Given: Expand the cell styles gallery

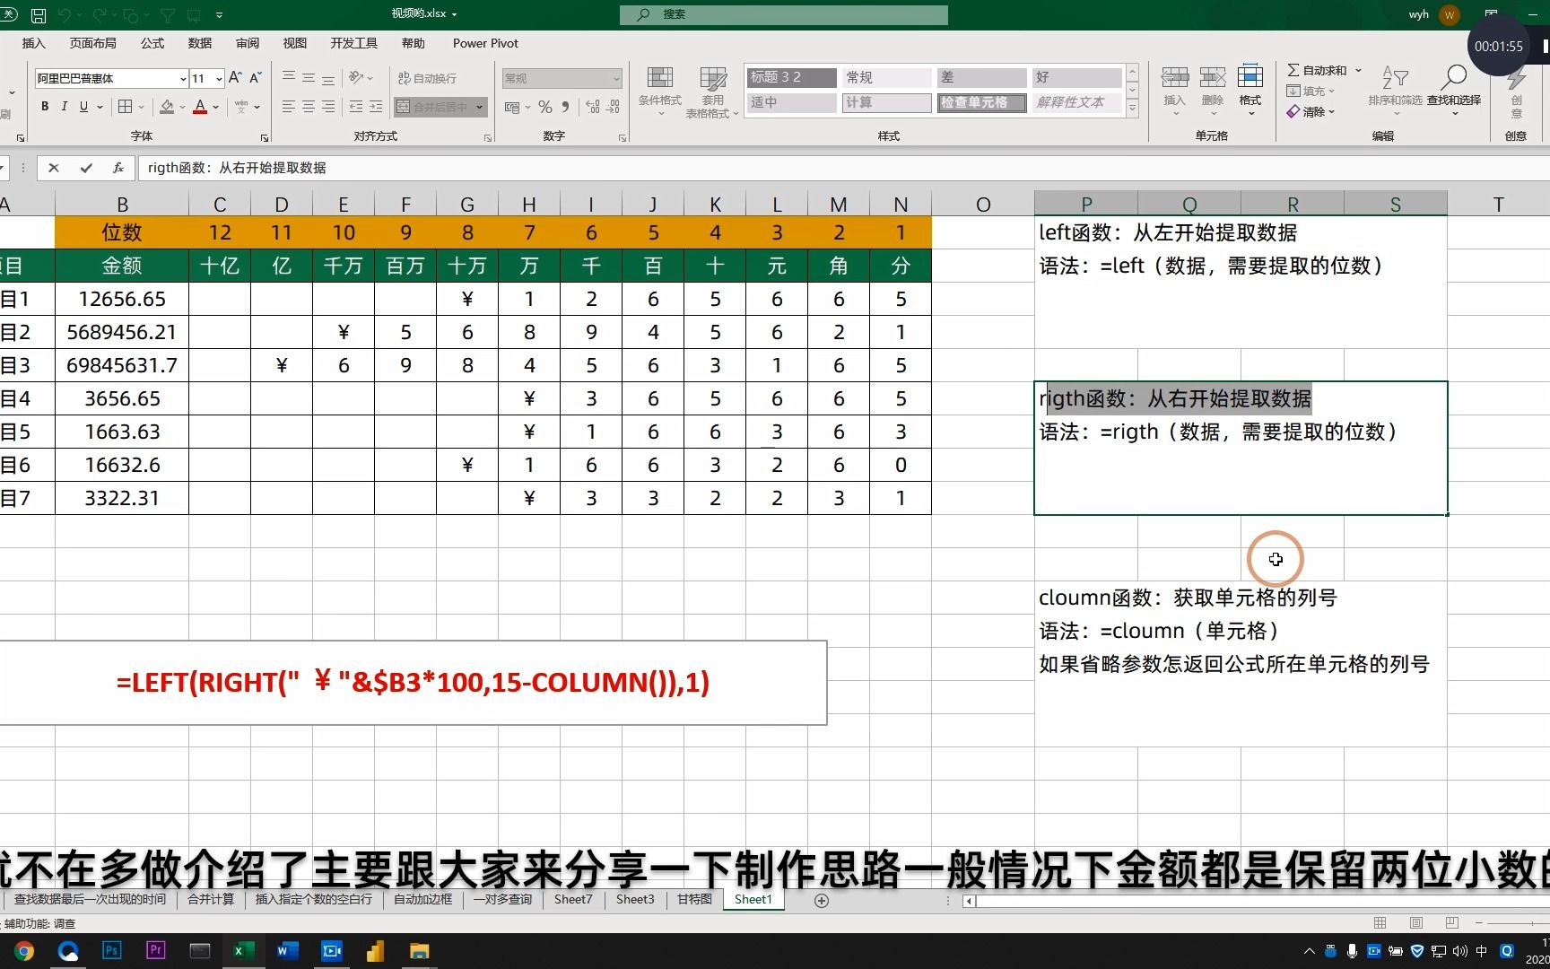Looking at the screenshot, I should [x=1132, y=109].
